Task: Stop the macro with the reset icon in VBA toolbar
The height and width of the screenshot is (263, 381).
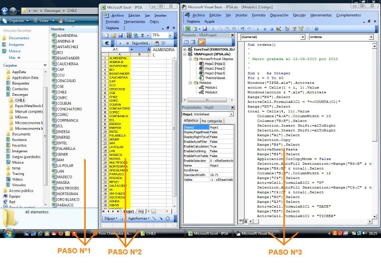Action: coord(271,29)
